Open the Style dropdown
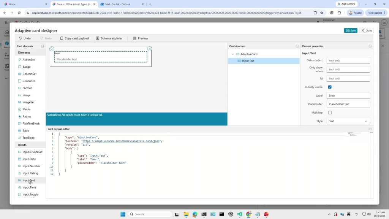This screenshot has height=219, width=389. (348, 121)
